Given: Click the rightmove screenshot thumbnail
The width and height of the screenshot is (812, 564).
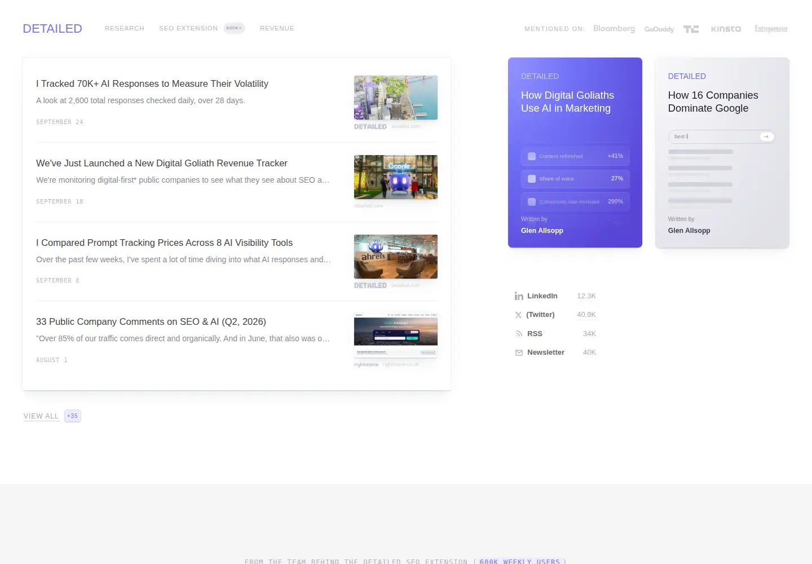Looking at the screenshot, I should (x=396, y=336).
